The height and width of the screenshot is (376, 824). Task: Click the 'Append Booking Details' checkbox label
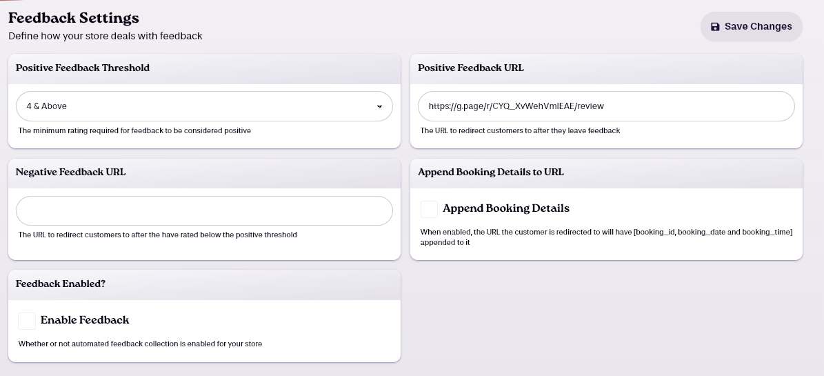505,208
